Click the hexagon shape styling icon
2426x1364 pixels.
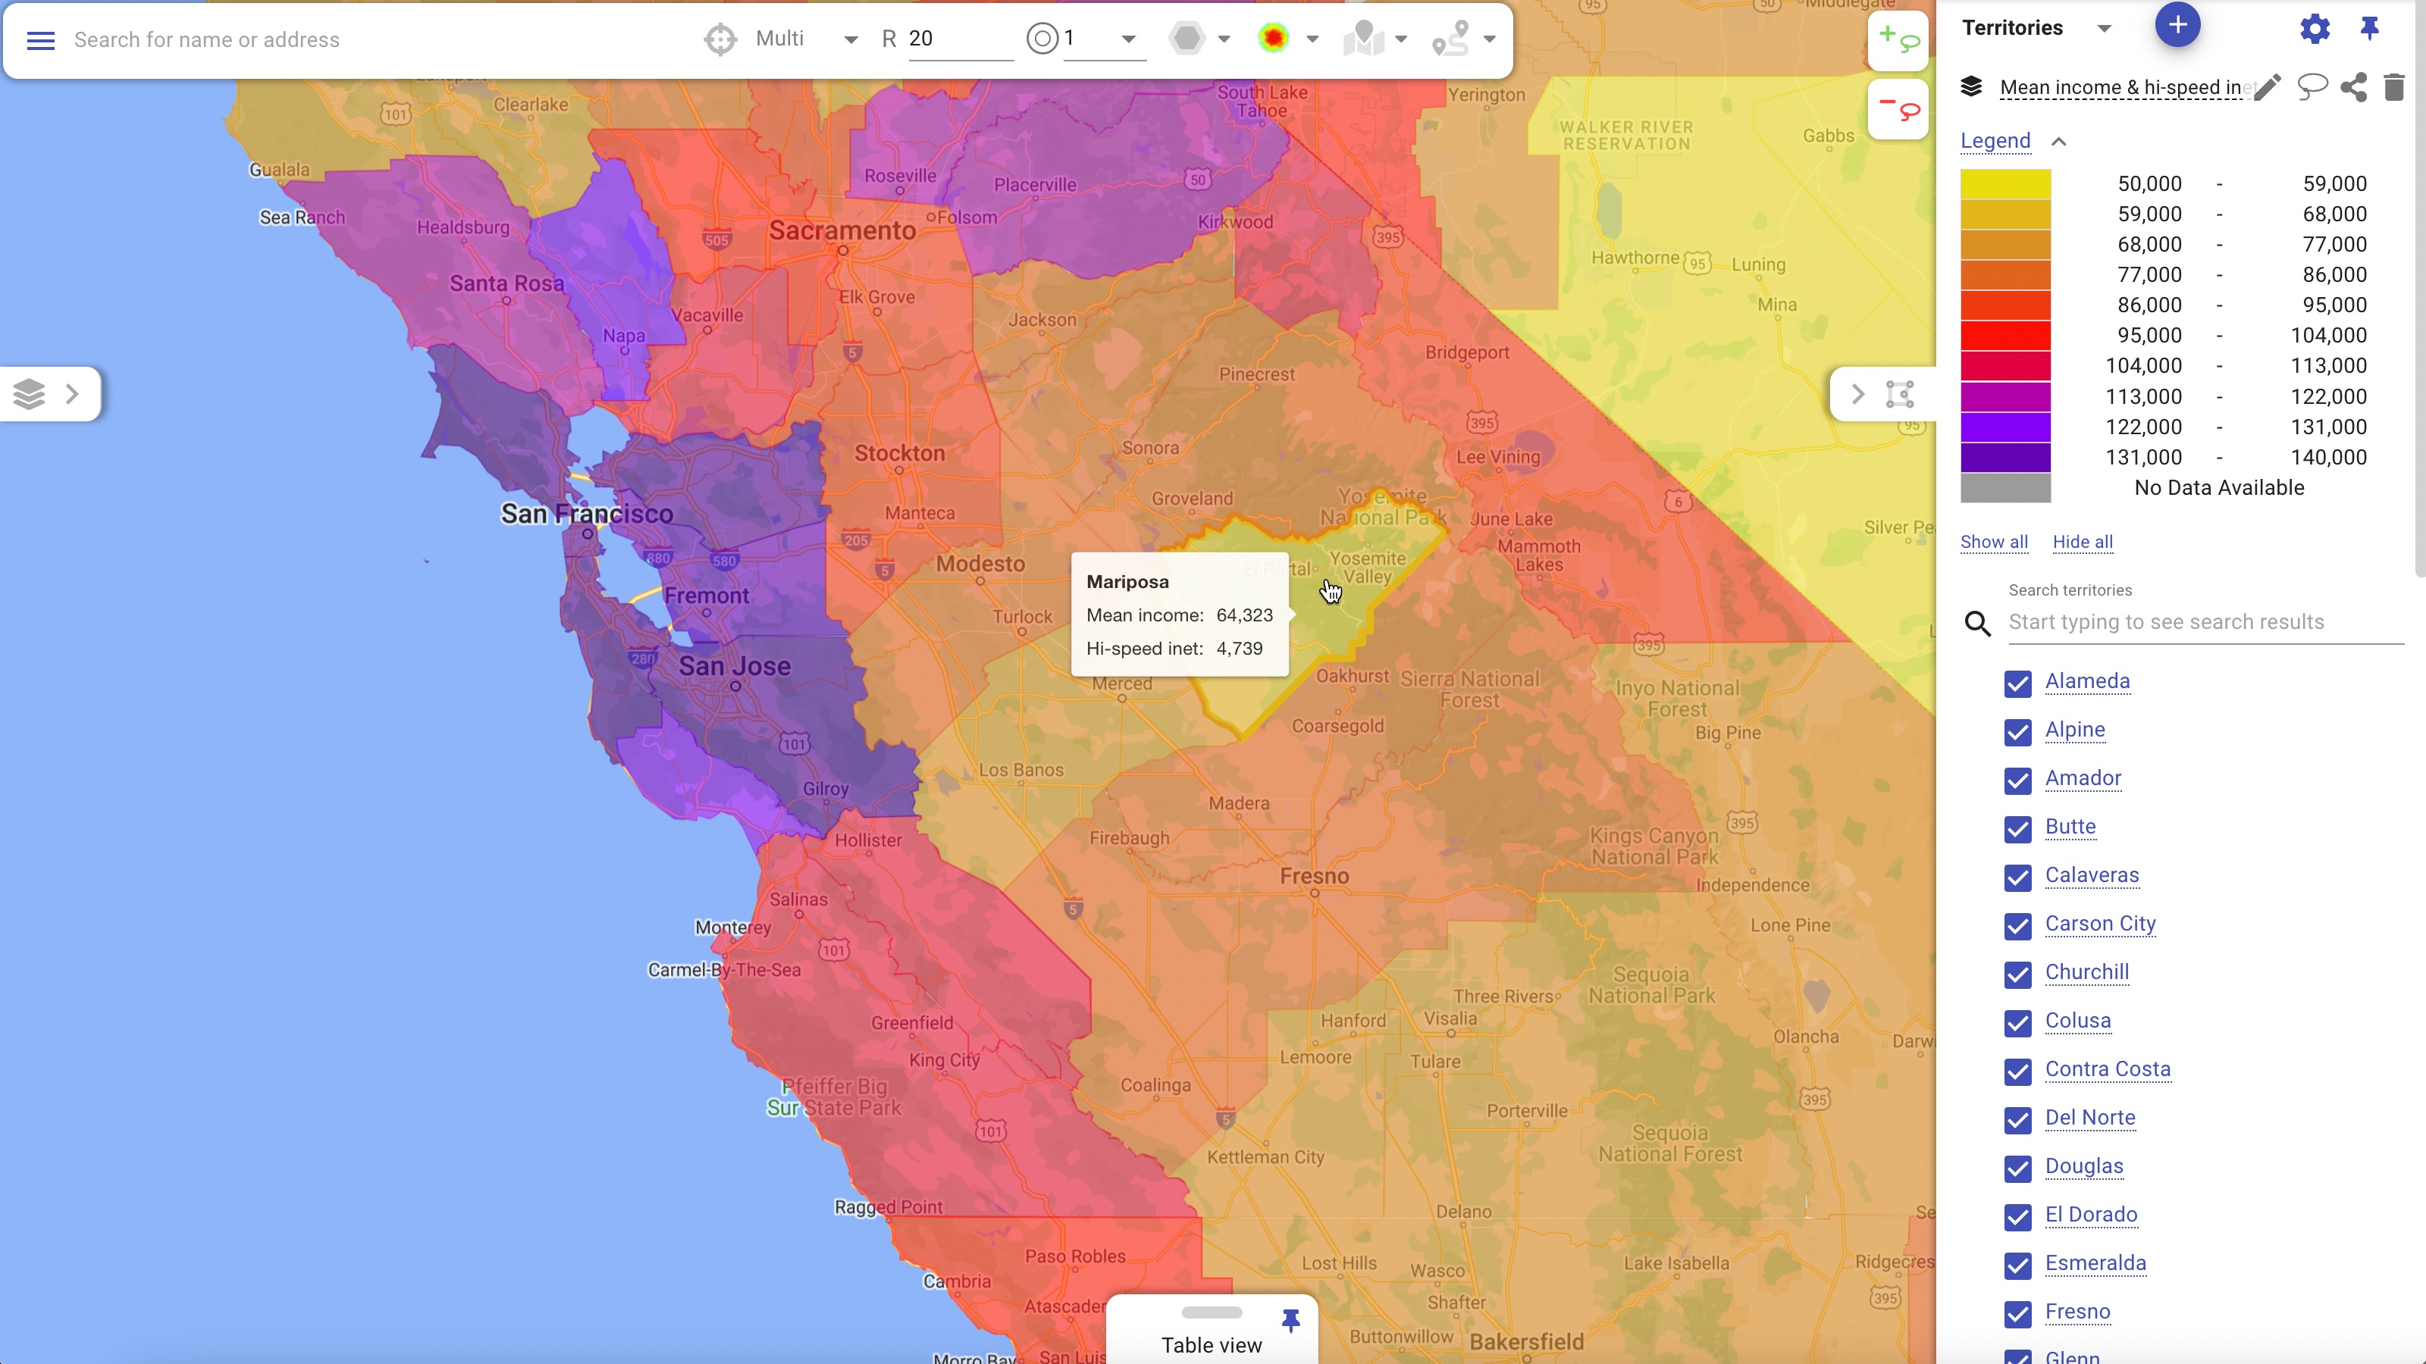(x=1189, y=39)
